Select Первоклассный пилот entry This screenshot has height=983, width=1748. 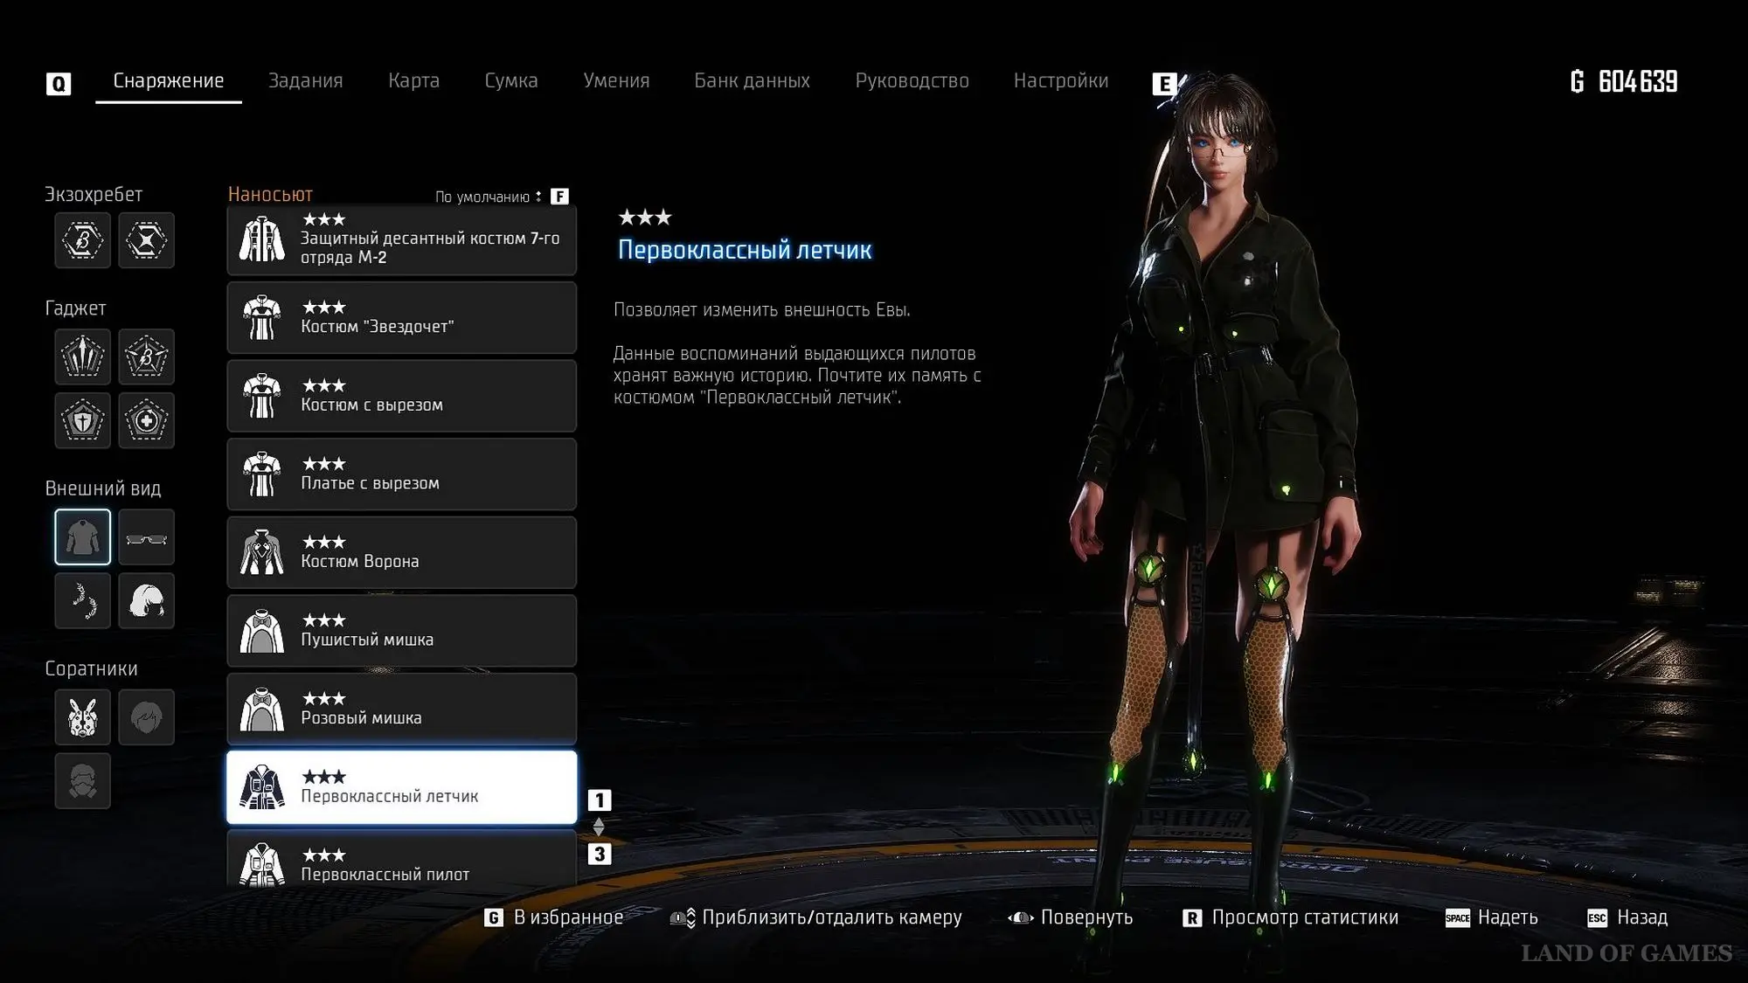[402, 859]
